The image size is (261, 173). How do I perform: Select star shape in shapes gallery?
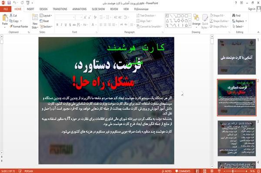click(186, 26)
